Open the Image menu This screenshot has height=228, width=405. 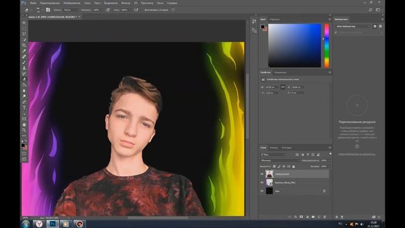point(72,3)
